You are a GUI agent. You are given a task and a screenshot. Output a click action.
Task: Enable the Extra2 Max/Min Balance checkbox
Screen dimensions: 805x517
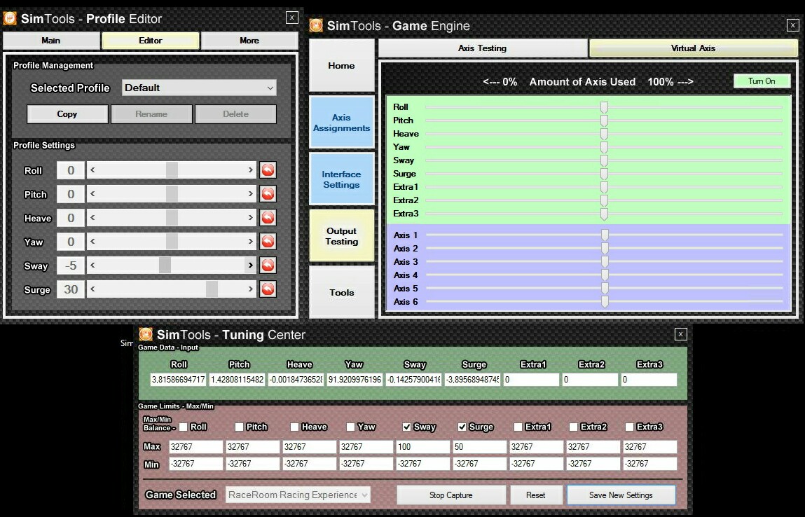pyautogui.click(x=574, y=427)
